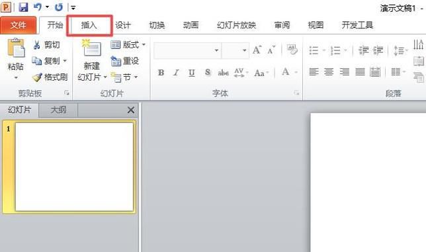Open the 剪贴板 clipboard pane launcher
Screen dimensions: 426x252
pyautogui.click(x=67, y=93)
